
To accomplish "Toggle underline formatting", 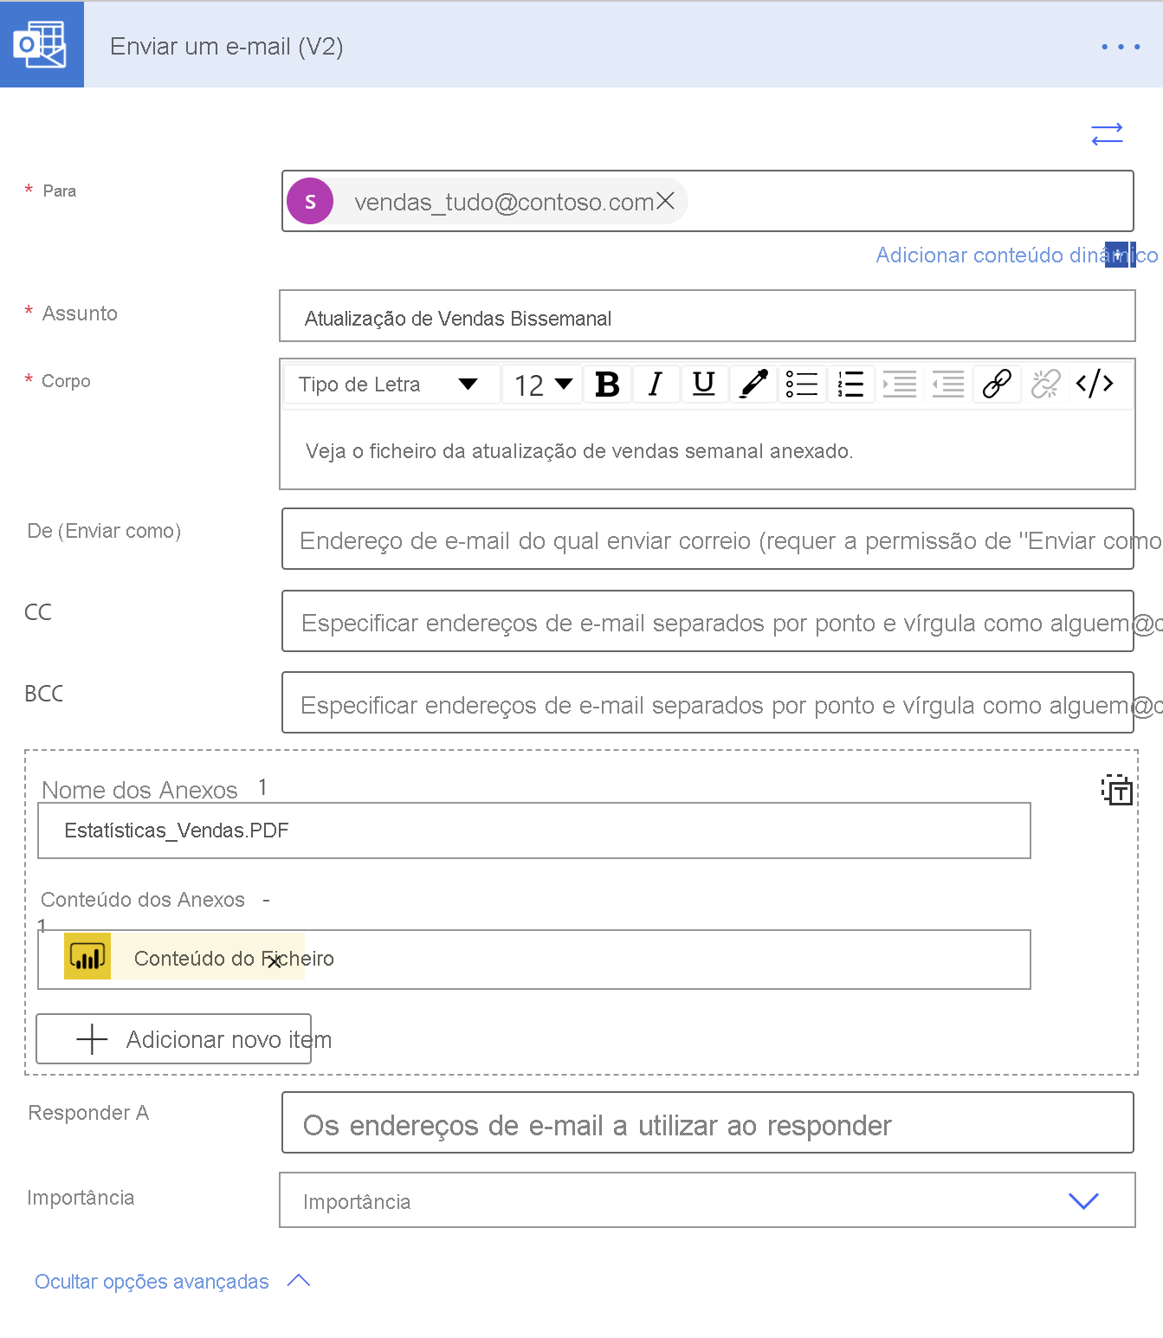I will 704,385.
